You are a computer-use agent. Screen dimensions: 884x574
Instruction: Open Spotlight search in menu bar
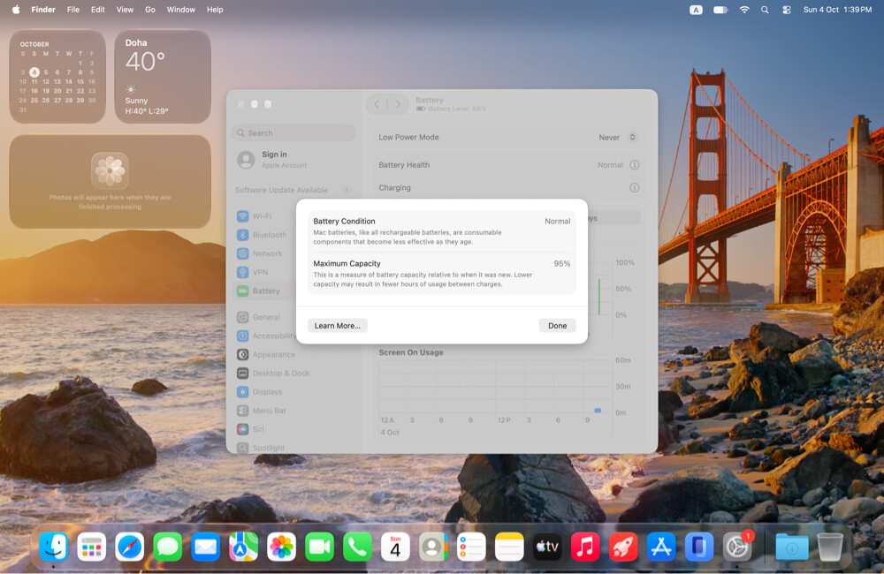765,10
